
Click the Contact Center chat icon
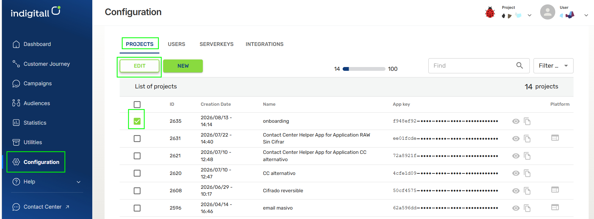tap(16, 207)
